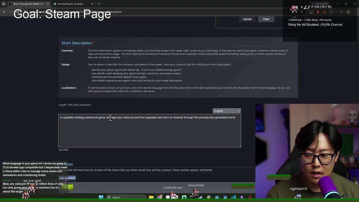Open File Explorer from the taskbar
Screen dimensions: 359x202
coord(151,197)
